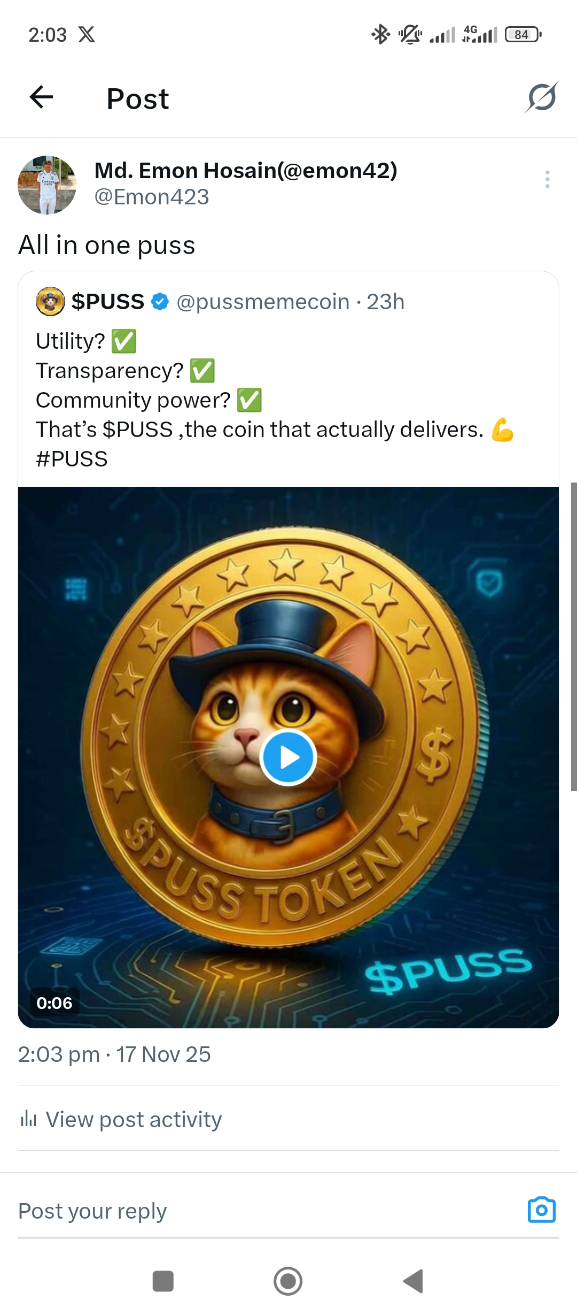Tap the Android recent apps square
The image size is (577, 1316).
(x=163, y=1281)
